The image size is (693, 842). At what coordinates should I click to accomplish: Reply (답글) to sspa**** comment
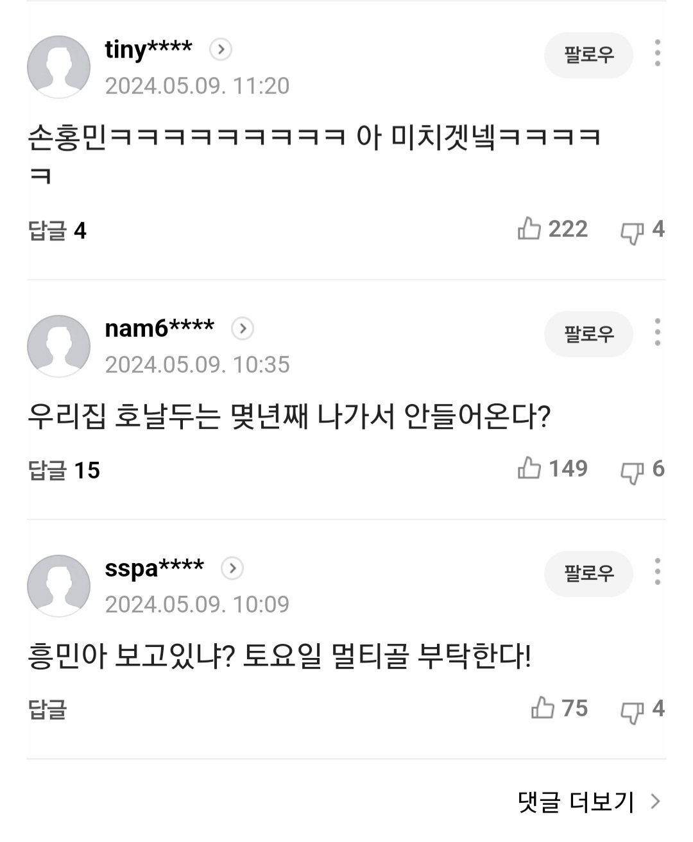tap(47, 709)
